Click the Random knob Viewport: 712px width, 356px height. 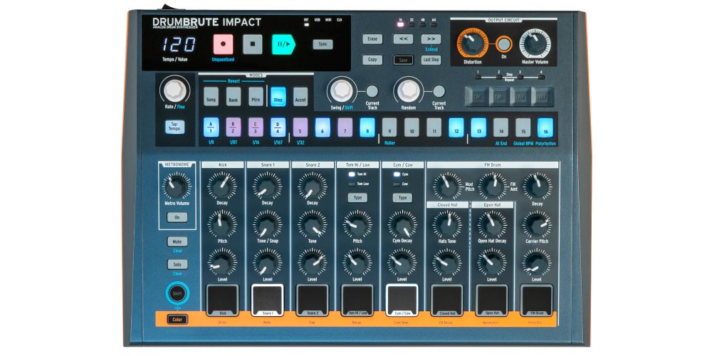click(408, 90)
